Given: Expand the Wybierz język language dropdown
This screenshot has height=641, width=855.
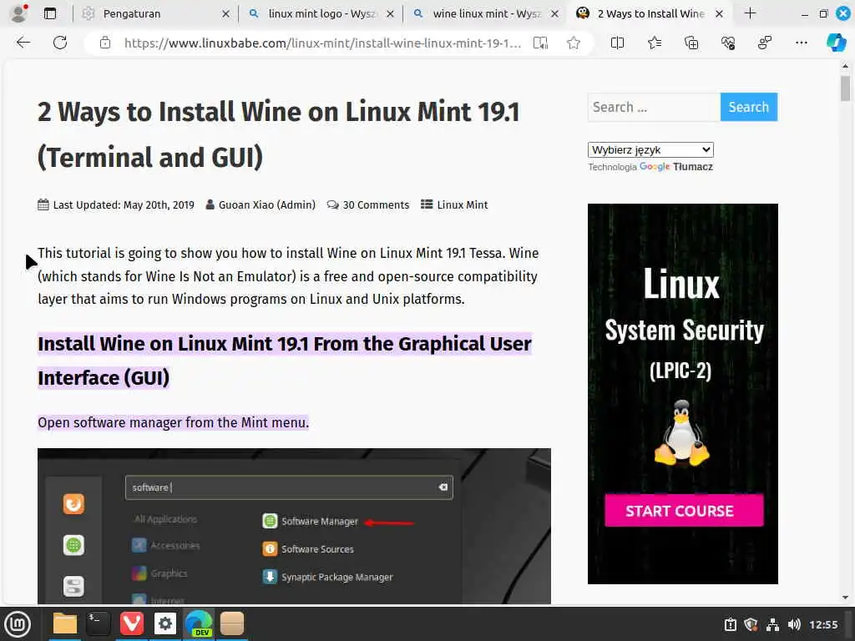Looking at the screenshot, I should point(650,150).
